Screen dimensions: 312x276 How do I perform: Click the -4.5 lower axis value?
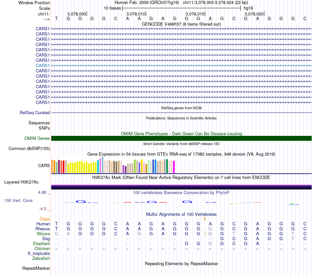click(x=43, y=209)
